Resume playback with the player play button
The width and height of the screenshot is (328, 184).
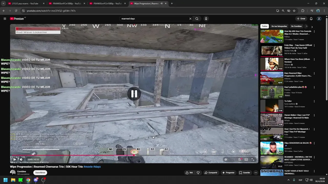14,159
